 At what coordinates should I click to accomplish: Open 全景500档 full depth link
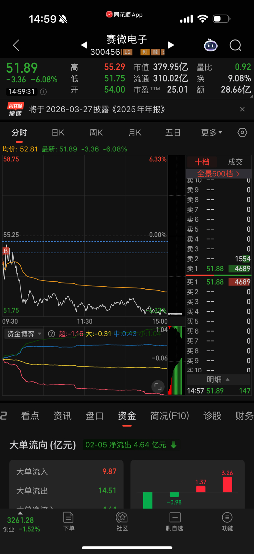(x=218, y=174)
